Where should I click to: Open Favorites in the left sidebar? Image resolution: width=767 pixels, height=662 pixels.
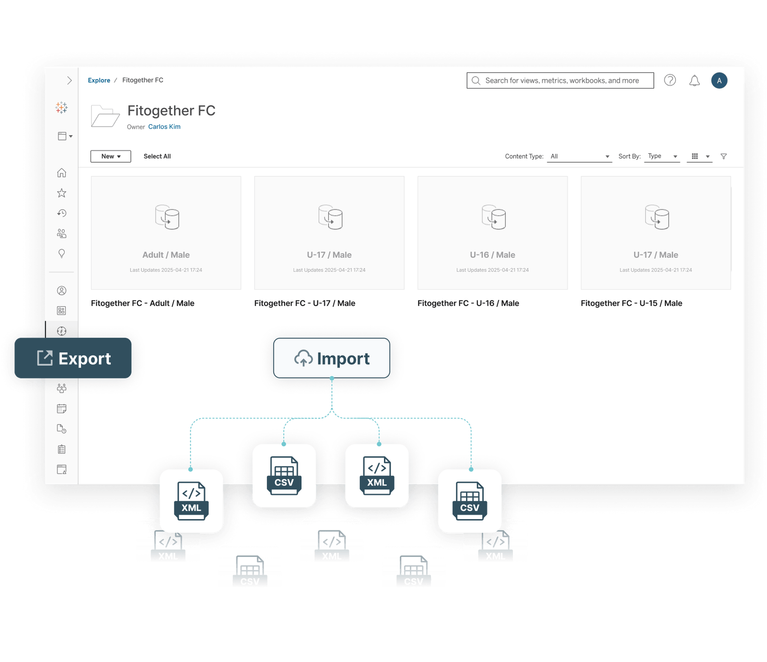pyautogui.click(x=62, y=193)
